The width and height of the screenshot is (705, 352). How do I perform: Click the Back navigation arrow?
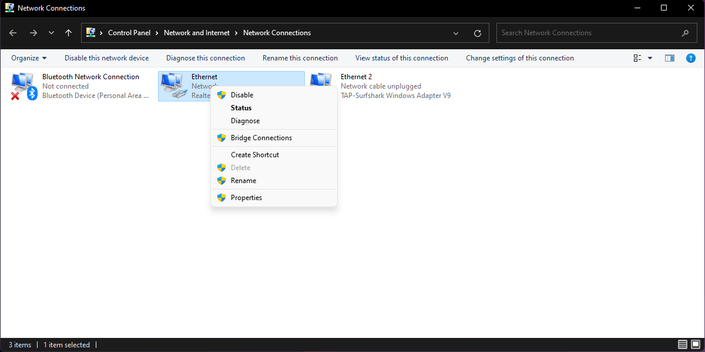[x=14, y=33]
